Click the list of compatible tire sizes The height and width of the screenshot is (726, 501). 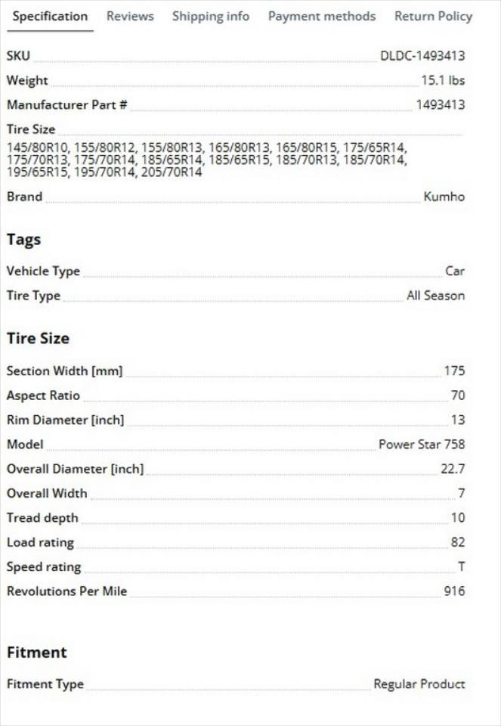tap(206, 160)
